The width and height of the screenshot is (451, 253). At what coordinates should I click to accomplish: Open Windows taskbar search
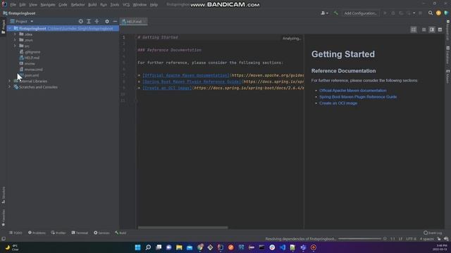pyautogui.click(x=148, y=247)
